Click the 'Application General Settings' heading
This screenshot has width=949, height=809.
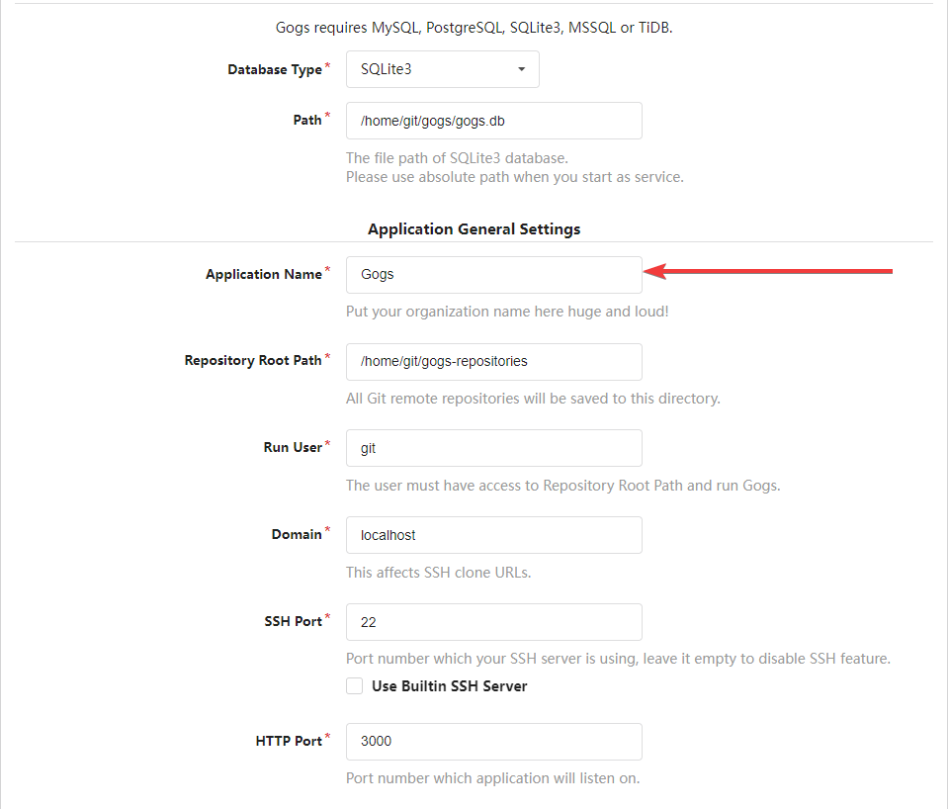[x=474, y=228]
